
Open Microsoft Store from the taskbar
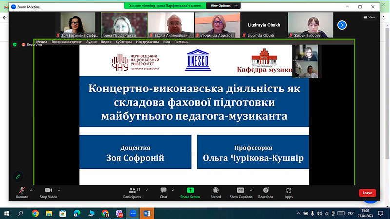click(63, 213)
